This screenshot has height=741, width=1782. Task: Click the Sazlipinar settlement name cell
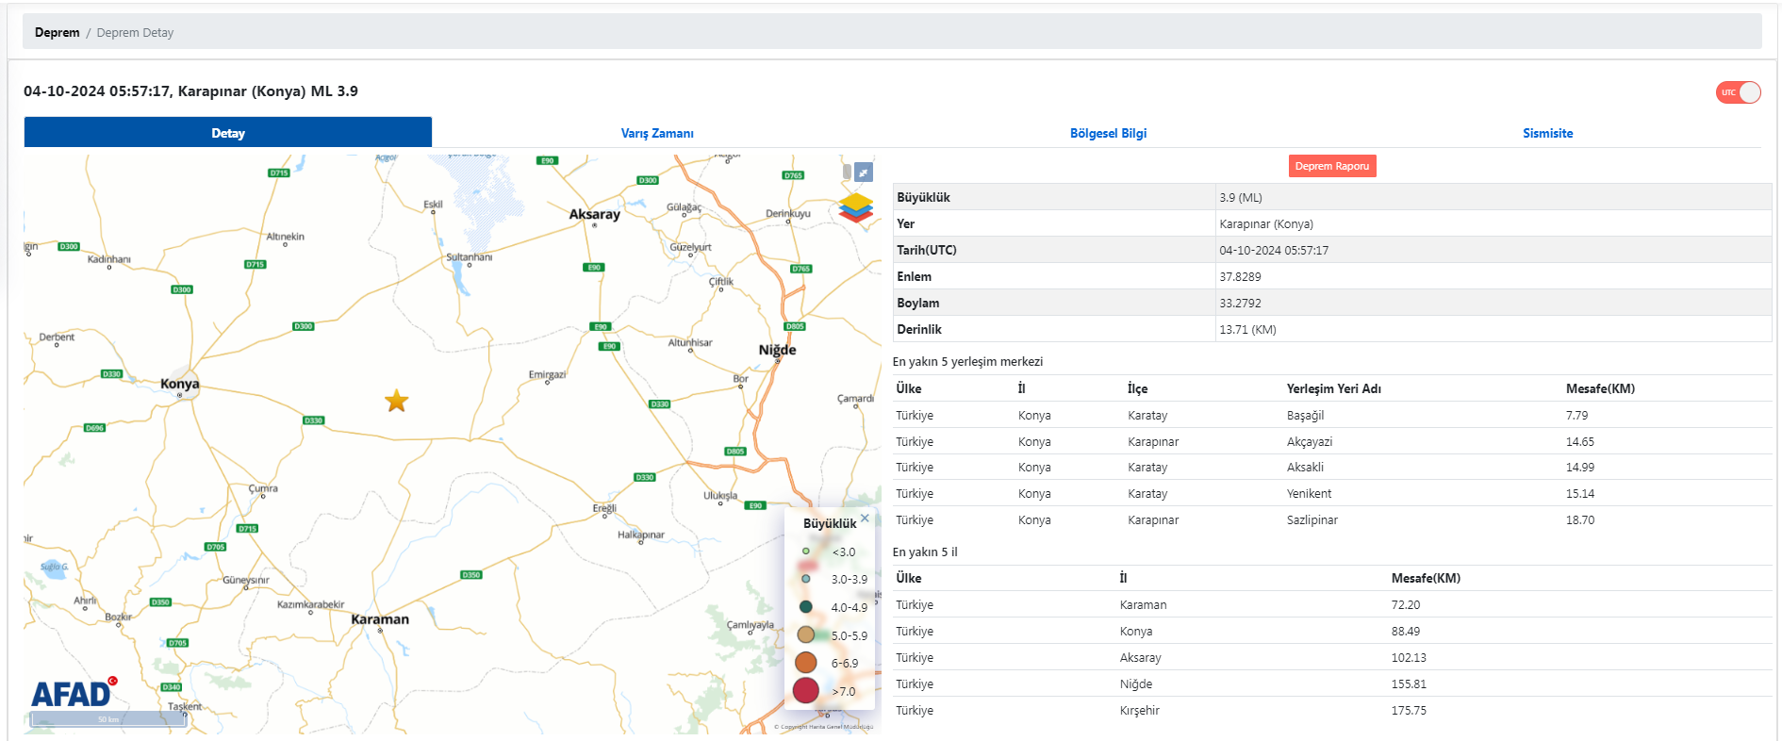(x=1312, y=519)
